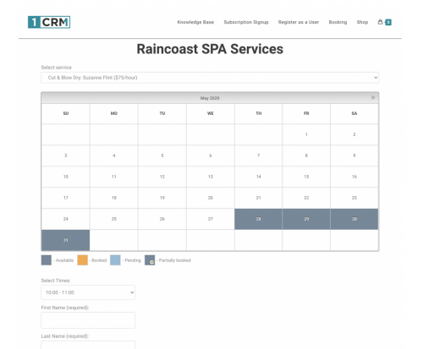This screenshot has height=349, width=423.
Task: Click date 1 in the calendar
Action: click(306, 134)
